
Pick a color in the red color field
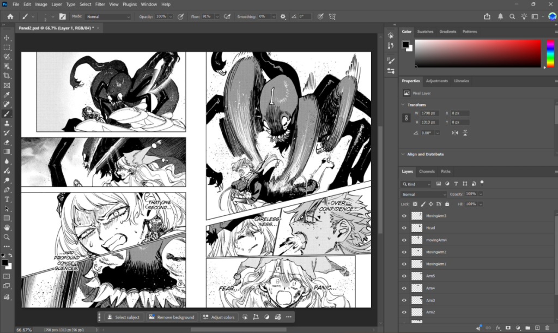pyautogui.click(x=478, y=53)
